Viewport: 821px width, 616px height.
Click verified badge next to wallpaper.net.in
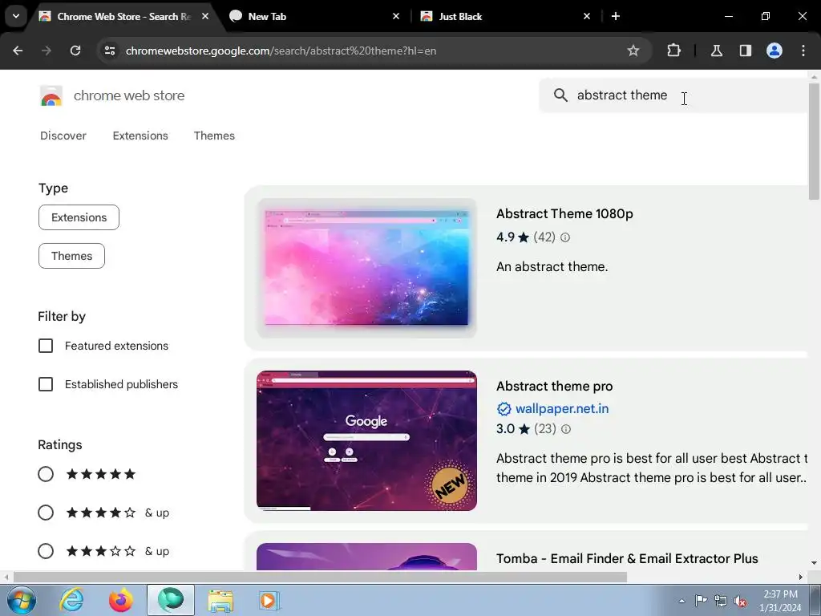[x=504, y=408]
